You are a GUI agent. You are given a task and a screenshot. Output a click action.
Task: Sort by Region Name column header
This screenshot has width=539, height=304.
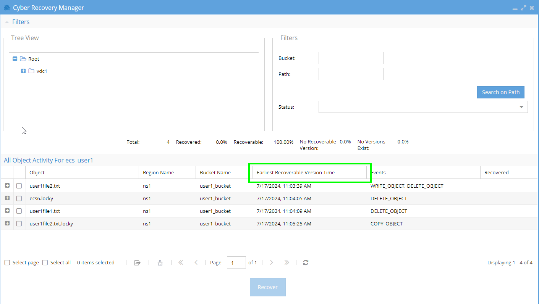(167, 172)
